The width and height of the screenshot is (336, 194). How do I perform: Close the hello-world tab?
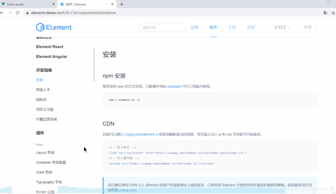[53, 4]
